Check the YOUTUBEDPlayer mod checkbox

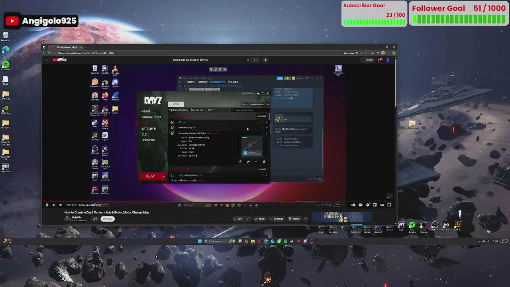(173, 175)
